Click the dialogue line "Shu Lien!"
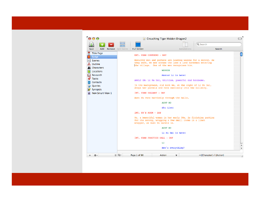Viewport: 261px width, 202px height. click(168, 108)
